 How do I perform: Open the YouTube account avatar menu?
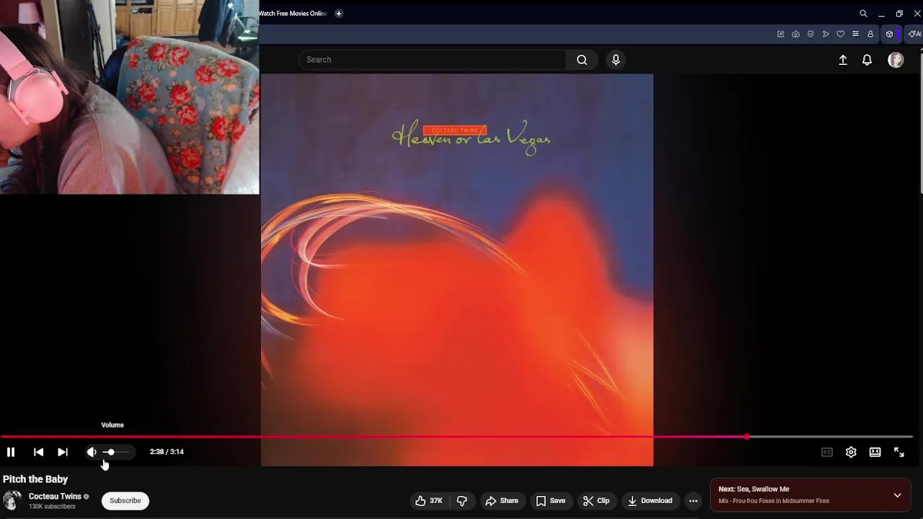point(896,61)
